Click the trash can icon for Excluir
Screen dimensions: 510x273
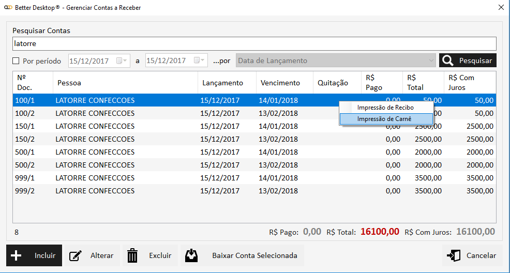click(133, 255)
